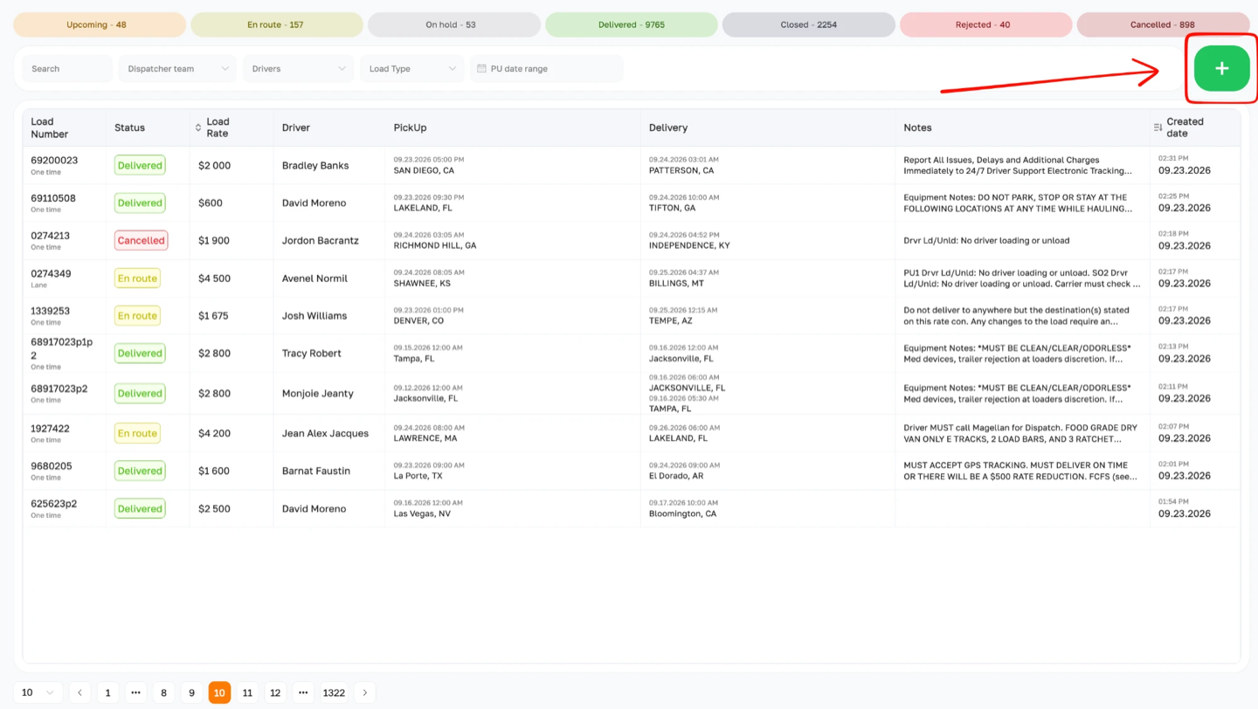Filter by Upcoming - 48 status tab

coord(100,24)
